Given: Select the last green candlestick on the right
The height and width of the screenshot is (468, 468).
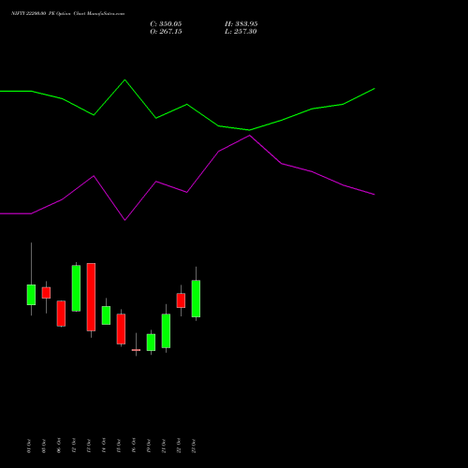Looking at the screenshot, I should pyautogui.click(x=196, y=299).
